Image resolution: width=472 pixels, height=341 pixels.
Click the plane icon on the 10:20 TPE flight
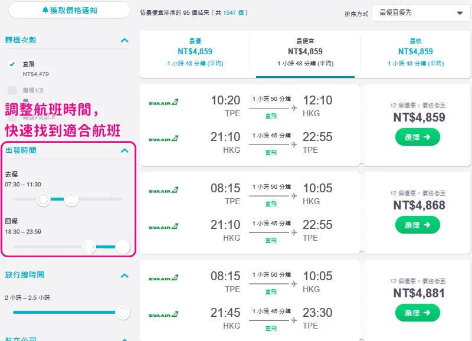[294, 108]
